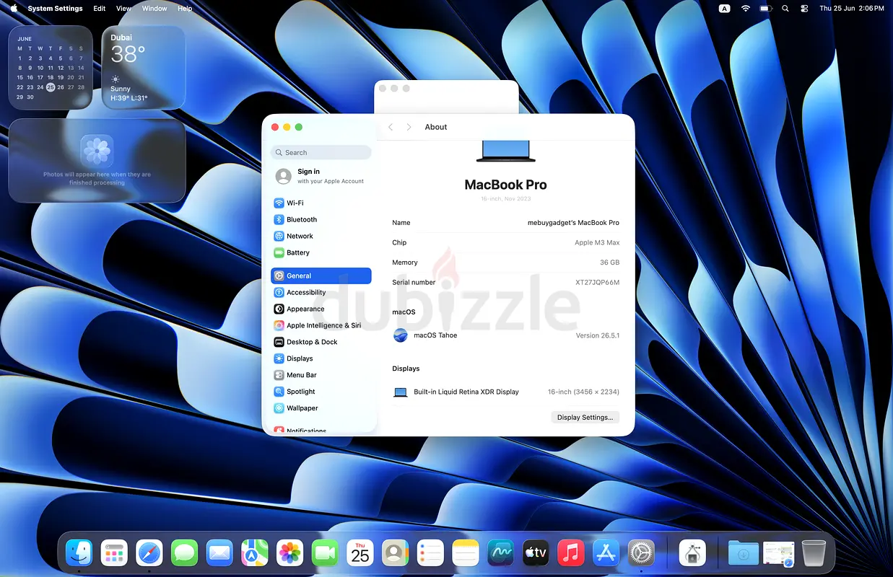
Task: Open Spotlight settings in the sidebar
Action: pos(321,392)
